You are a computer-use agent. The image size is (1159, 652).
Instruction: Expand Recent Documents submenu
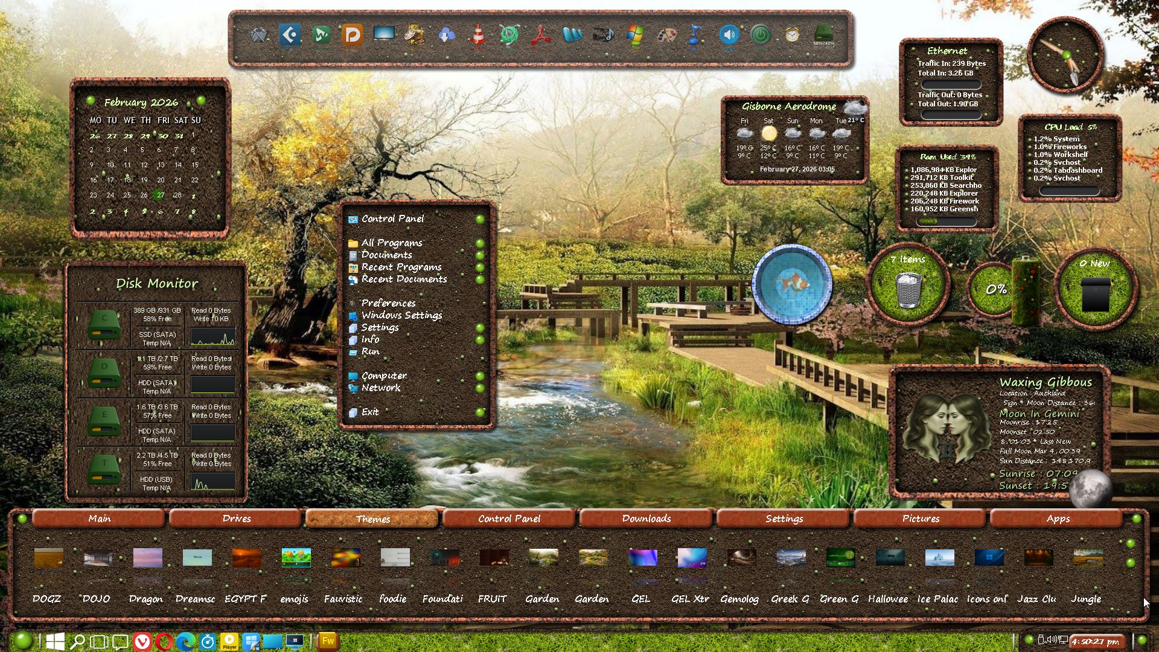[x=403, y=279]
